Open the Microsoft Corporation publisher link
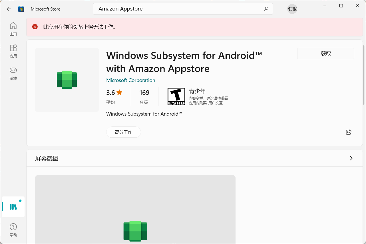The height and width of the screenshot is (244, 366). [131, 80]
